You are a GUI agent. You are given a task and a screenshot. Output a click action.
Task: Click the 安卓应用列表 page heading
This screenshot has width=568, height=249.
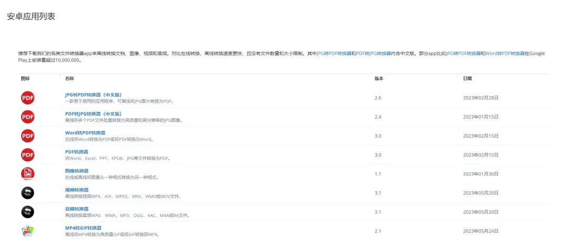pos(31,16)
